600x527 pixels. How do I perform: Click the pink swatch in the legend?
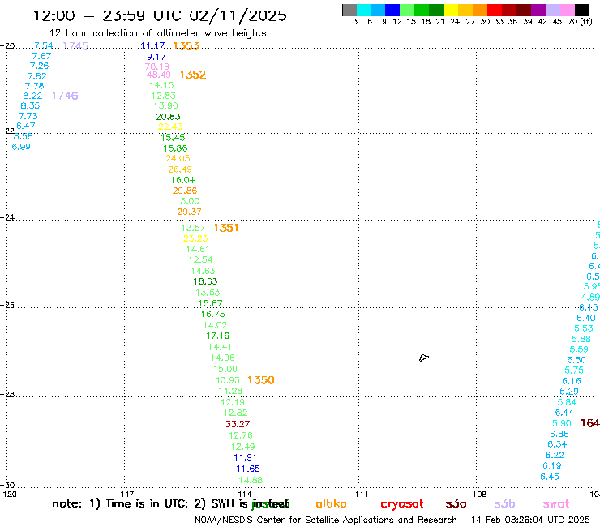[x=568, y=10]
